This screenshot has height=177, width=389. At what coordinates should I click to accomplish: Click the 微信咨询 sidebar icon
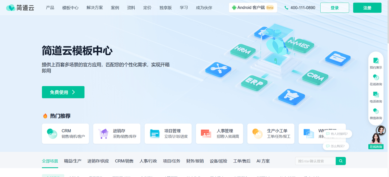point(376,111)
